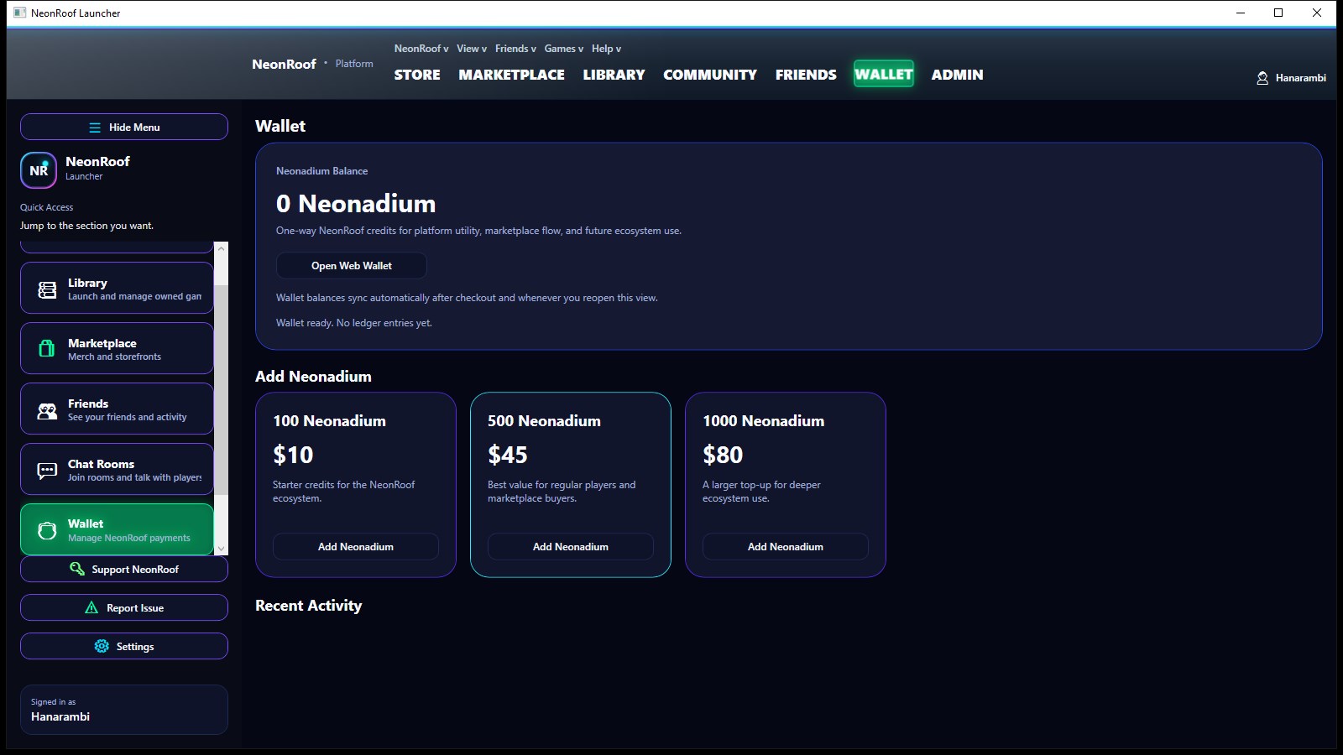The image size is (1343, 755).
Task: Select the highlighted WALLET tab
Action: pos(884,74)
